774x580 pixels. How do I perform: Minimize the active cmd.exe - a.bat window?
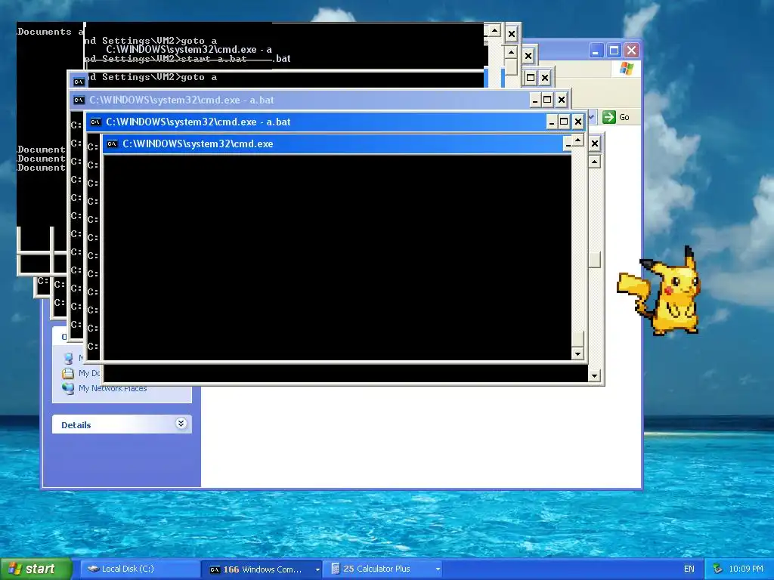(552, 122)
